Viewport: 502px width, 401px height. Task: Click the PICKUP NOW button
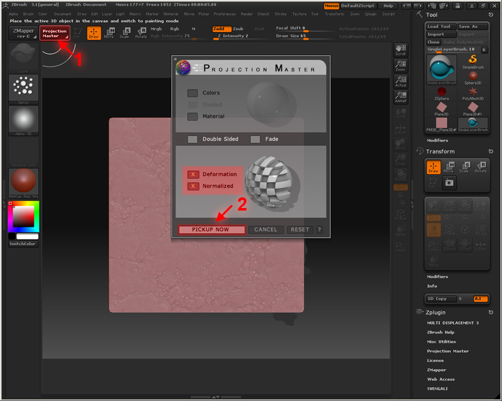coord(211,229)
